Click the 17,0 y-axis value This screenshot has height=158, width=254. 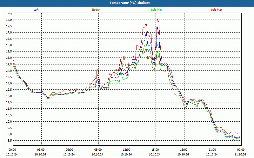point(9,33)
